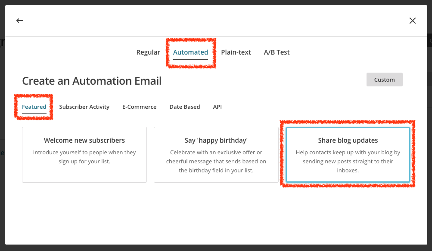This screenshot has height=251, width=432.
Task: Click the 'Create an Automation Email' heading
Action: pos(92,81)
